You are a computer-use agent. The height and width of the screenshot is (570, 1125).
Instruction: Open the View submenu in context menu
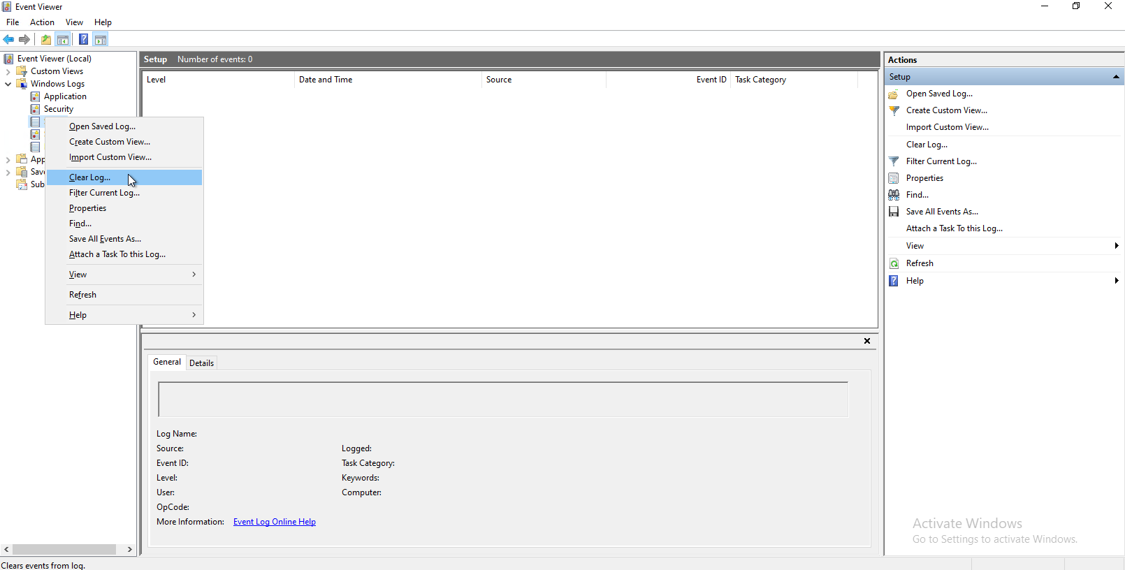[x=124, y=275]
